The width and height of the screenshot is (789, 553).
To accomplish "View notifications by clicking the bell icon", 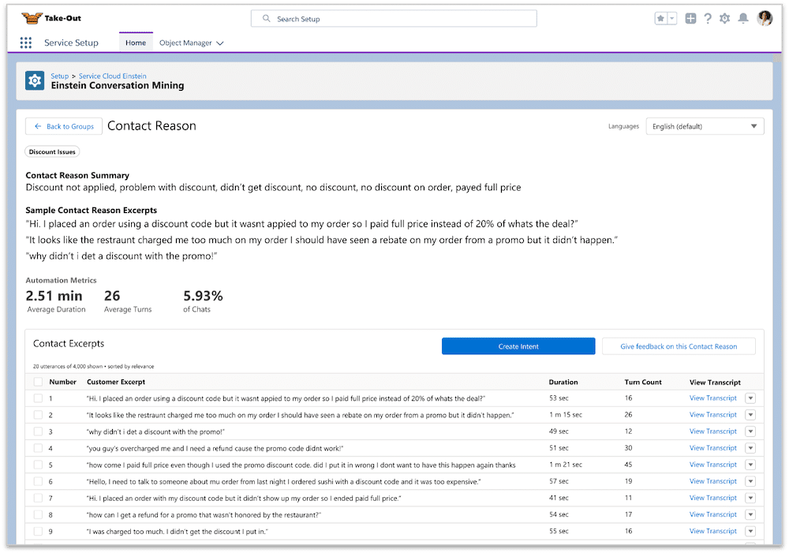I will click(x=742, y=17).
